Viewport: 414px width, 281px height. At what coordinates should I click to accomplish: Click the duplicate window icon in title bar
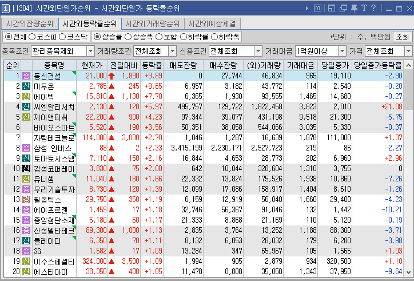(x=343, y=8)
